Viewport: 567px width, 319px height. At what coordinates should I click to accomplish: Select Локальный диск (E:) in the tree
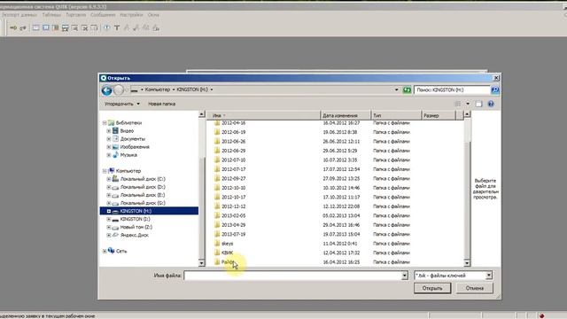coord(143,195)
